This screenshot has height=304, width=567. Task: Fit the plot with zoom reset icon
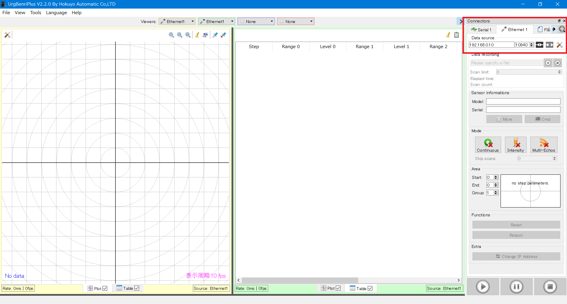pyautogui.click(x=188, y=35)
